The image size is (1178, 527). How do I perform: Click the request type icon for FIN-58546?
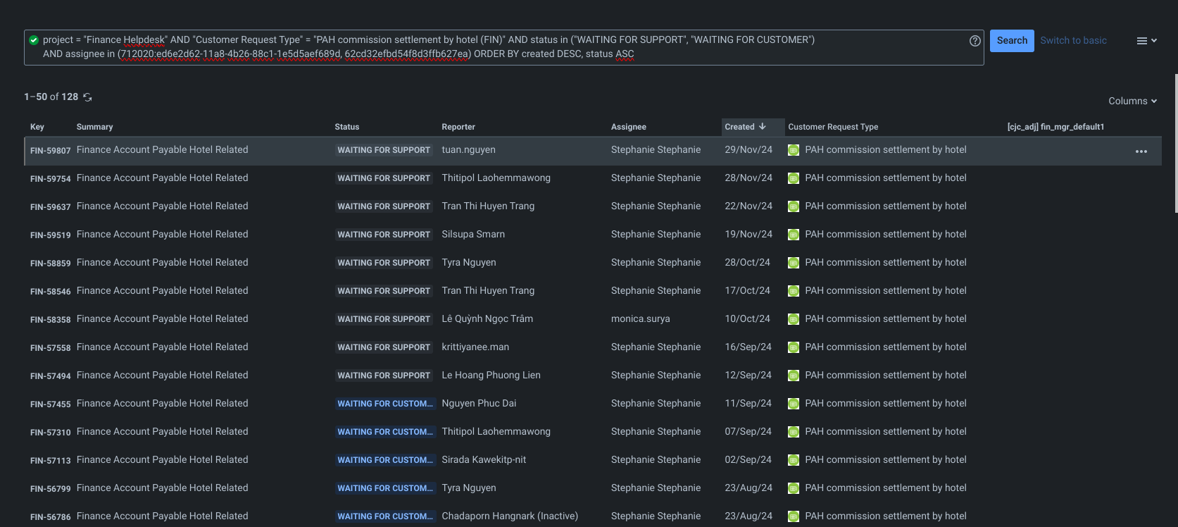pyautogui.click(x=794, y=291)
